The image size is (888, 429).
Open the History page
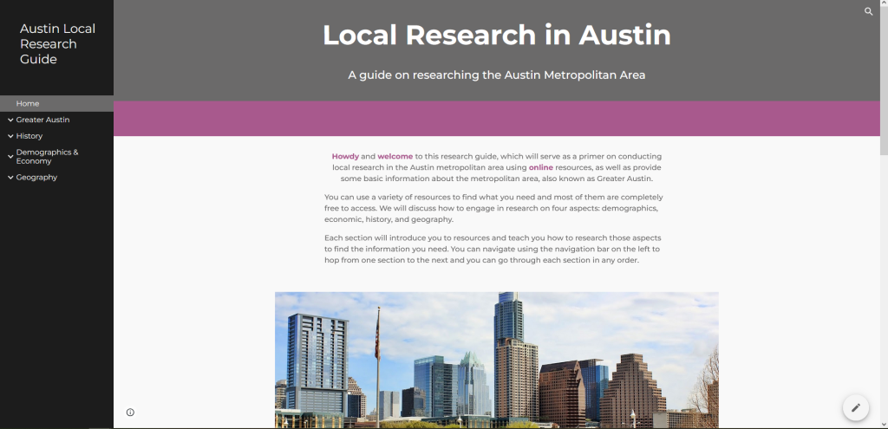(29, 136)
